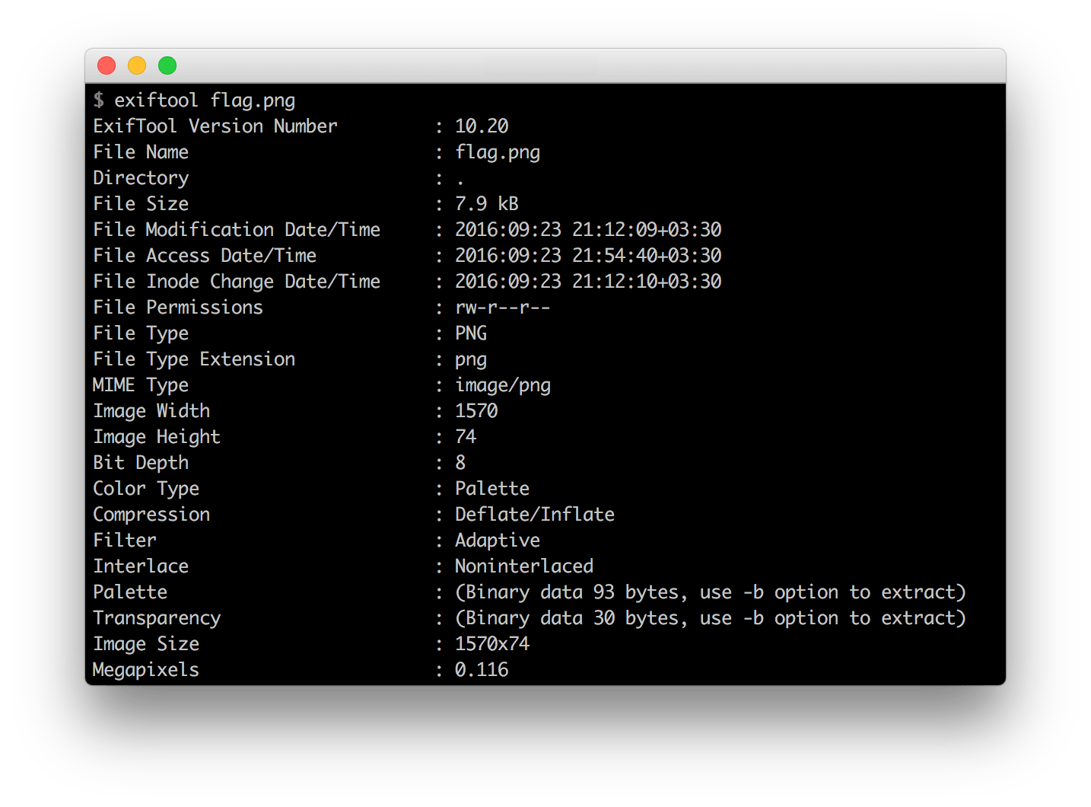Click the Color Type value Palette
This screenshot has width=1091, height=807.
[x=492, y=489]
